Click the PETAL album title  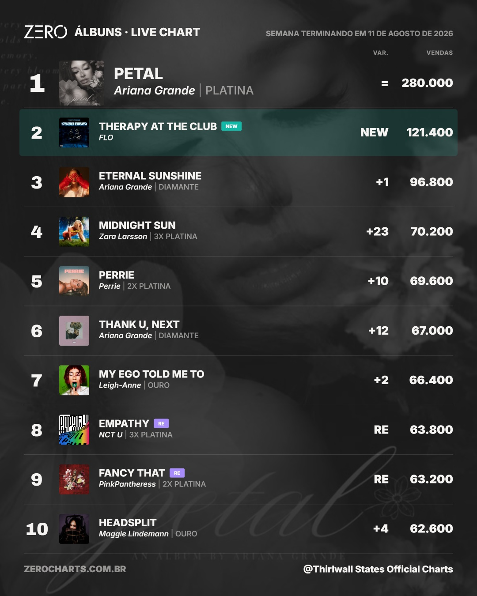pos(138,73)
